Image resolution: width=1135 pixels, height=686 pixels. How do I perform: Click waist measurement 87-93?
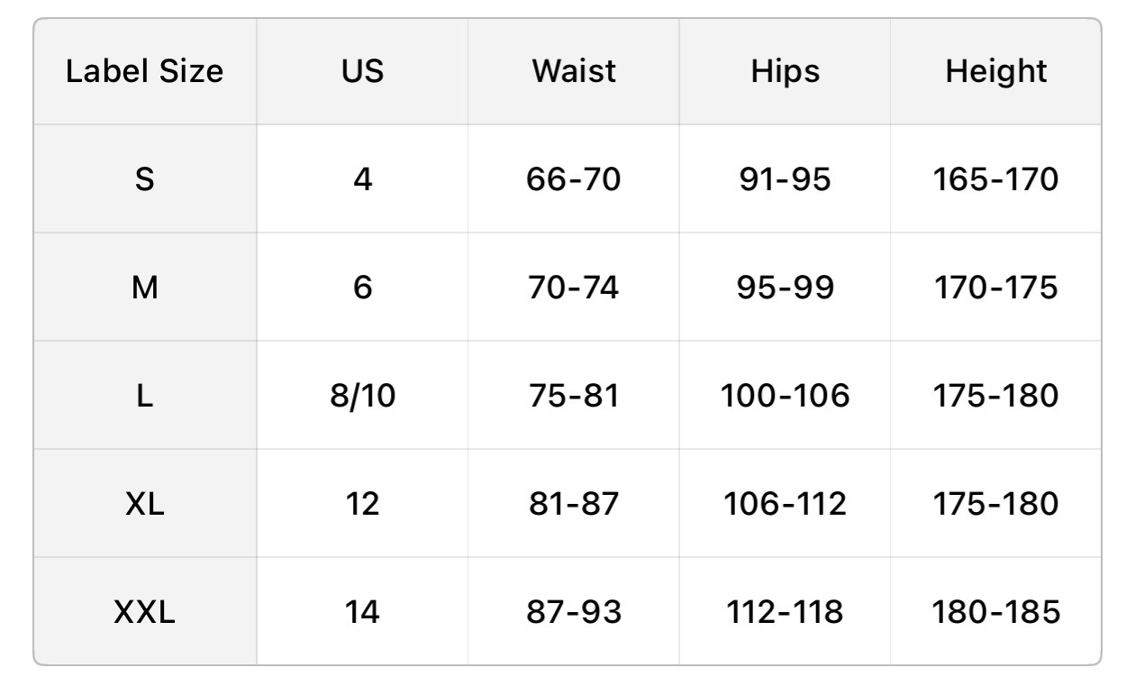574,613
